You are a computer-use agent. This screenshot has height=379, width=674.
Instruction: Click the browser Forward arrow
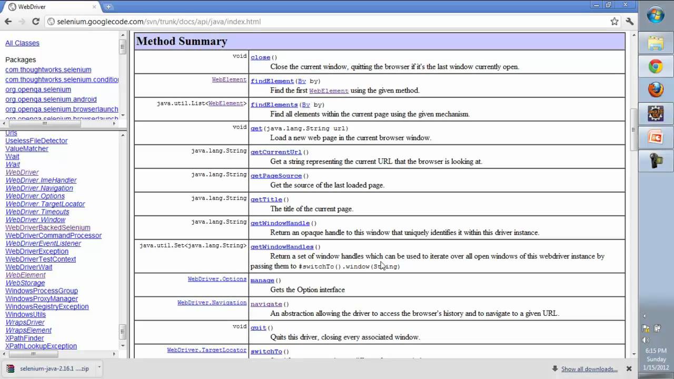coord(22,22)
